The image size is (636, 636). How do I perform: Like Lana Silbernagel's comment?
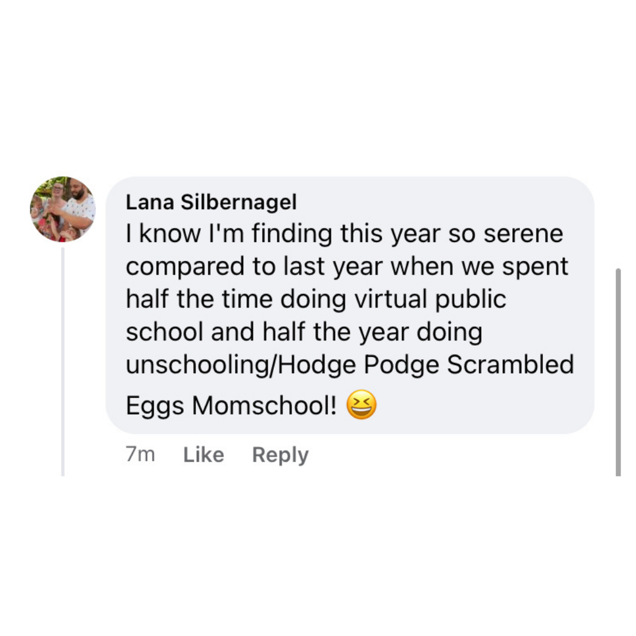(203, 455)
